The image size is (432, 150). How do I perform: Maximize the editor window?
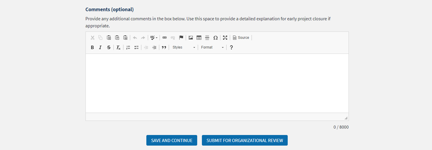pos(225,38)
